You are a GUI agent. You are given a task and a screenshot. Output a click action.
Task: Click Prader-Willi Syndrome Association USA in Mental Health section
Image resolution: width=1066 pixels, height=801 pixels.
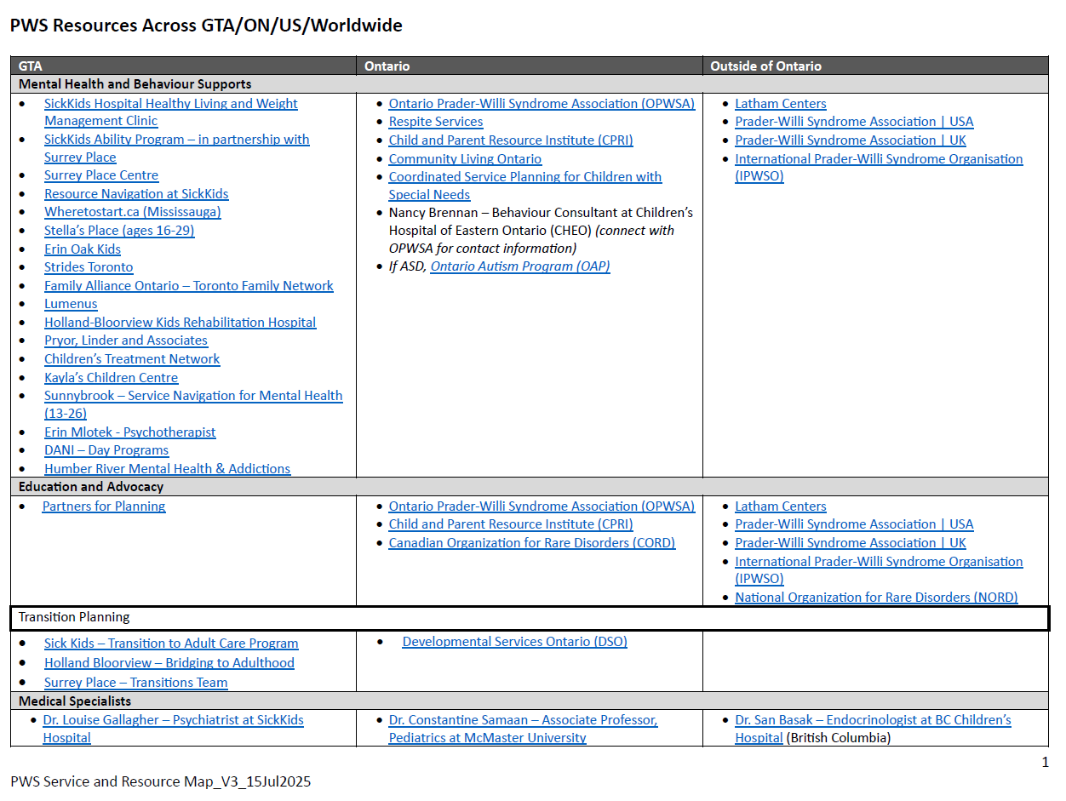854,122
